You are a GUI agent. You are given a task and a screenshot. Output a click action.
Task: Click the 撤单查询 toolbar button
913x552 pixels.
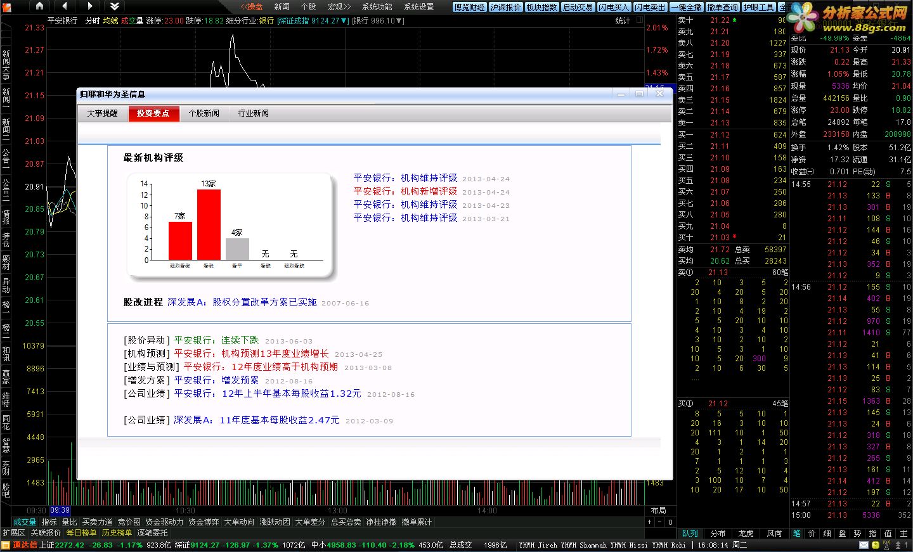[x=722, y=7]
